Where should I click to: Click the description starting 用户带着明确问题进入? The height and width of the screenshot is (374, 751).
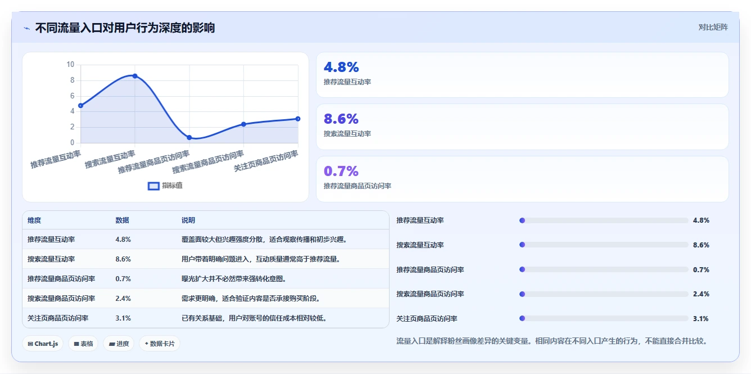tap(261, 259)
